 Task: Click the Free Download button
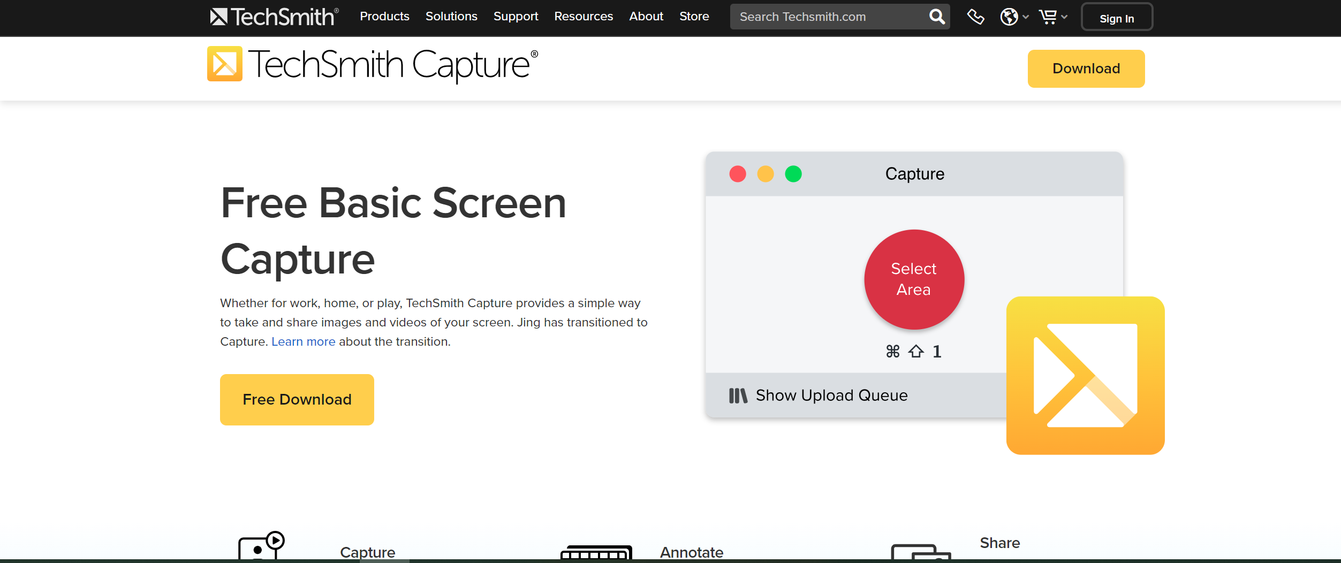(297, 400)
